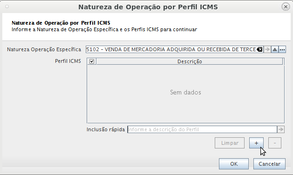This screenshot has width=293, height=175.
Task: Click the go-to arrow beside Natureza field
Action: tap(267, 49)
